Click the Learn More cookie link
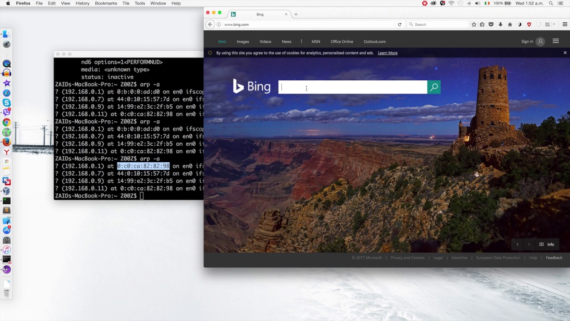The image size is (570, 321). (x=387, y=53)
